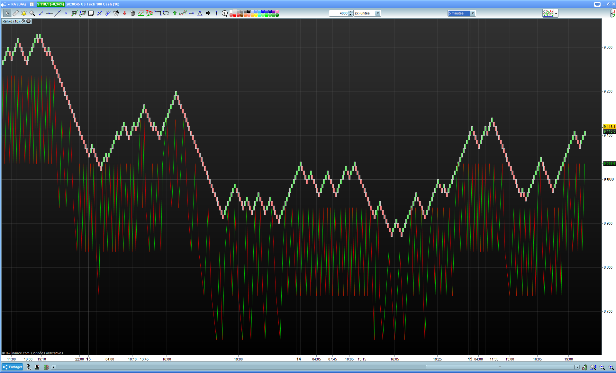Viewport: 616px width, 373px height.
Task: Pick the vertical line tool
Action: [x=66, y=13]
